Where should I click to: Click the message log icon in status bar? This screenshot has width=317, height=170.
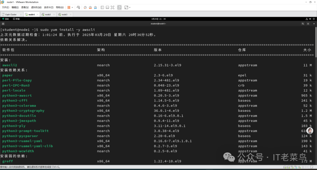312,167
